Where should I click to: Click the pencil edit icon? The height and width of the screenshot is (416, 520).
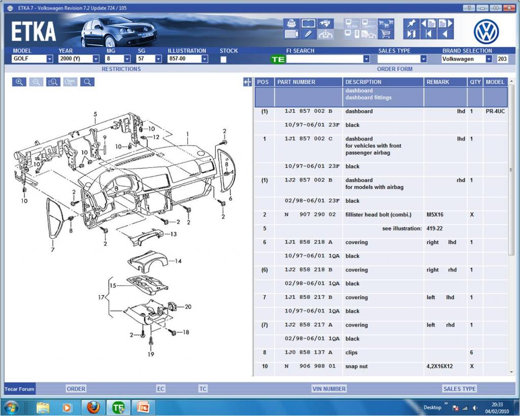pyautogui.click(x=308, y=34)
